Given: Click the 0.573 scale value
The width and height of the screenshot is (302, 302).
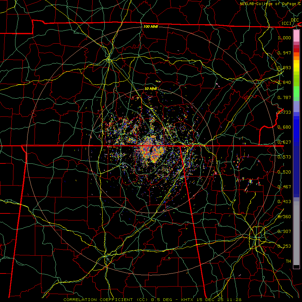Looking at the screenshot, I should point(284,157).
